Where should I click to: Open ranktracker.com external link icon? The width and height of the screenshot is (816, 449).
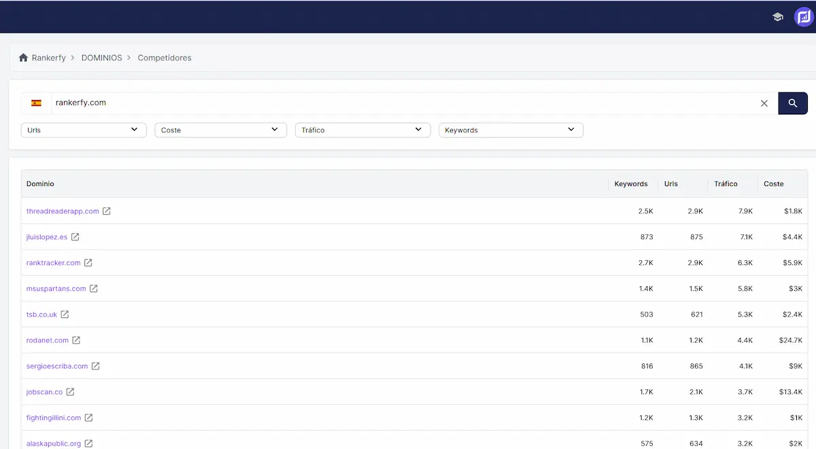(88, 263)
